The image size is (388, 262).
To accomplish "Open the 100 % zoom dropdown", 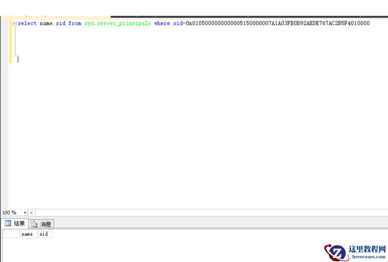I will [x=25, y=213].
